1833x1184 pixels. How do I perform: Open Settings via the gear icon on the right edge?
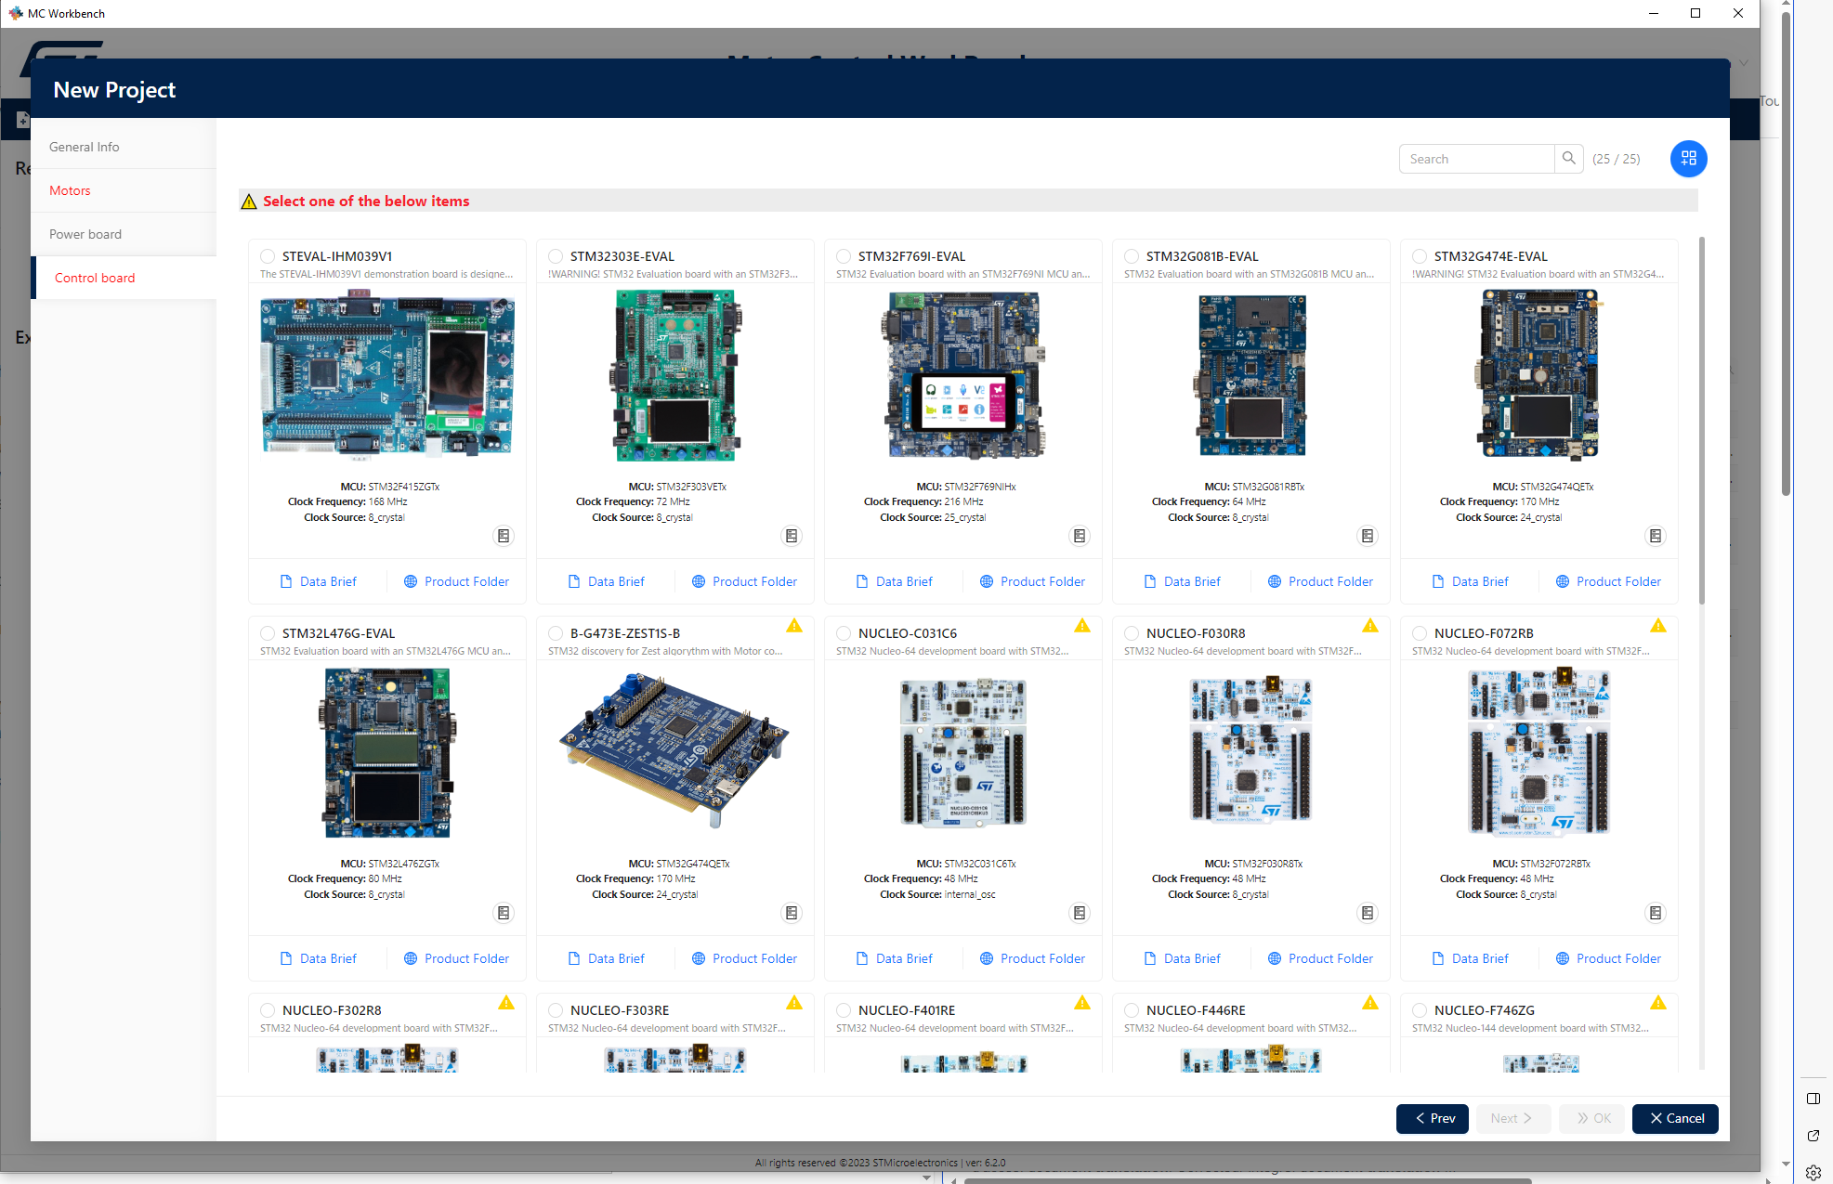(x=1813, y=1172)
